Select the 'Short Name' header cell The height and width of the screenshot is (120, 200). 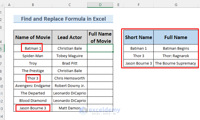[139, 37]
